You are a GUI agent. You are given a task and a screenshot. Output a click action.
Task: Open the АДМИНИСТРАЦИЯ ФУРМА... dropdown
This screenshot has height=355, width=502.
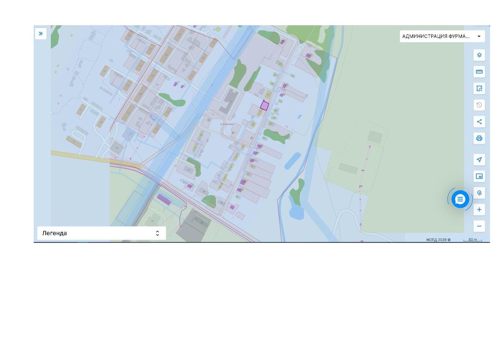[x=442, y=36]
